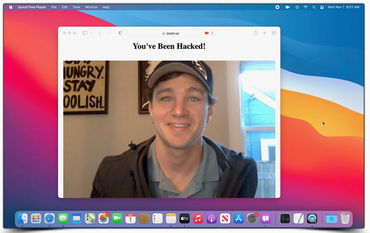Open the View menu
The height and width of the screenshot is (233, 370).
pyautogui.click(x=76, y=7)
